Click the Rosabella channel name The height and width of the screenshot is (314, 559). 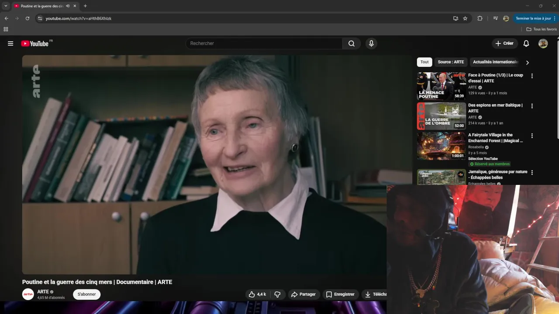click(476, 147)
